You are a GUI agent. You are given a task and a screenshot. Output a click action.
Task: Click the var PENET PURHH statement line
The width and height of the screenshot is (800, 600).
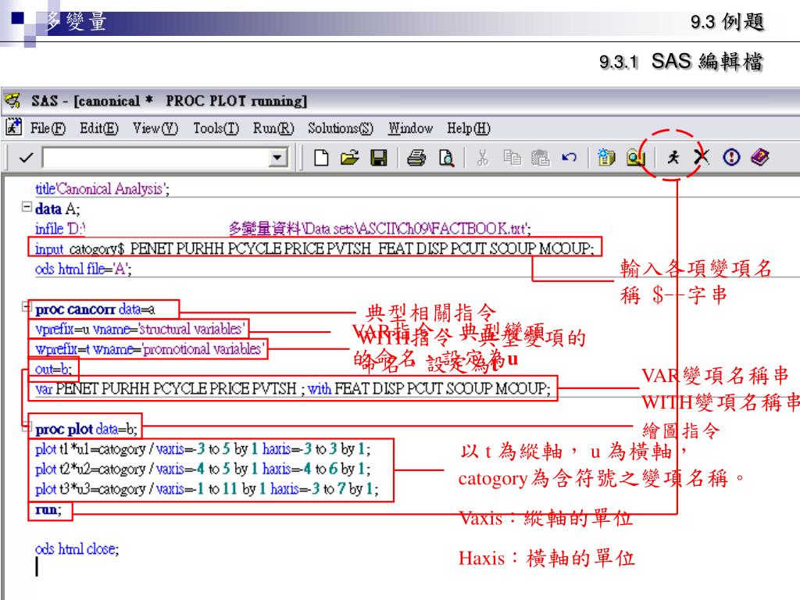293,389
